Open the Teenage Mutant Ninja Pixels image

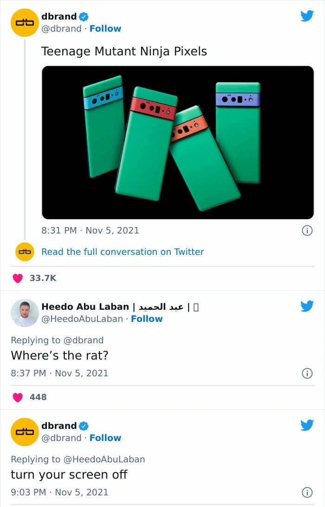point(178,142)
